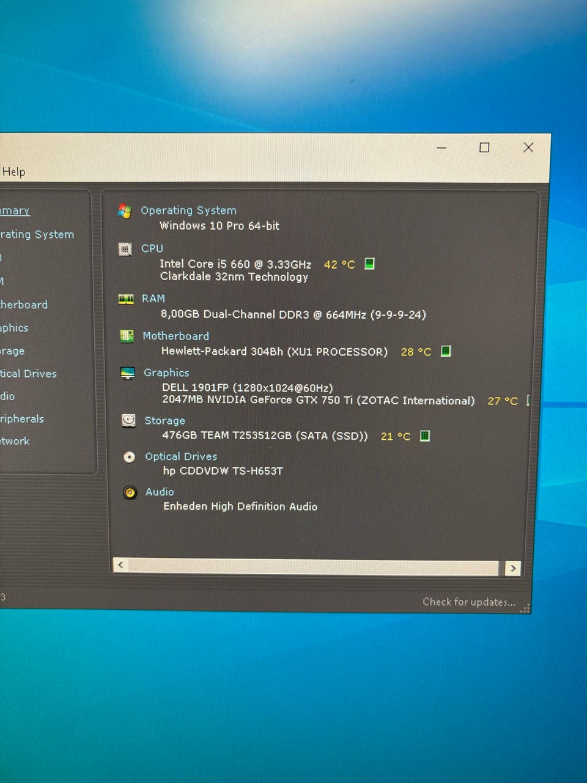Select Motherboard in the sidebar
The width and height of the screenshot is (587, 783).
point(24,305)
